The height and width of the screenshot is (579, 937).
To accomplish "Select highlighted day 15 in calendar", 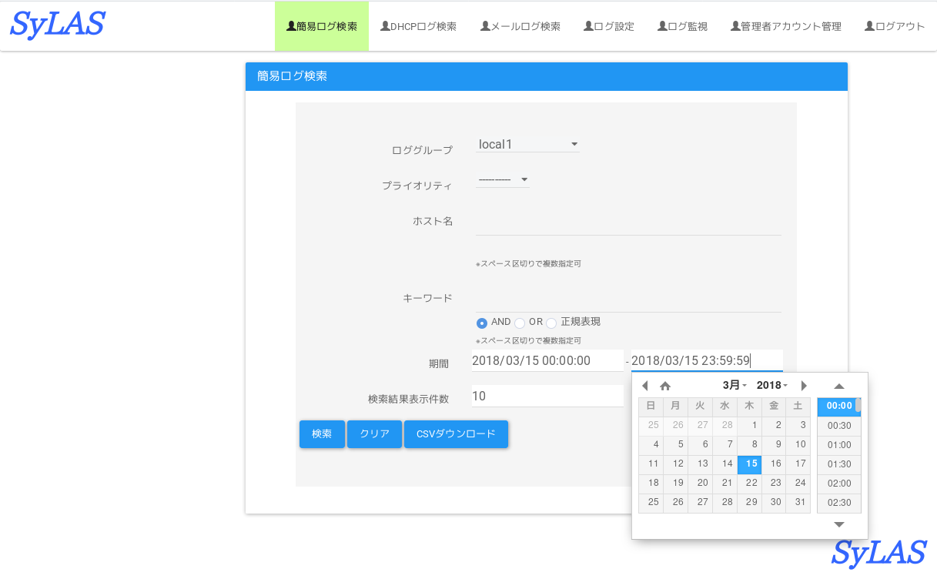I will click(749, 464).
